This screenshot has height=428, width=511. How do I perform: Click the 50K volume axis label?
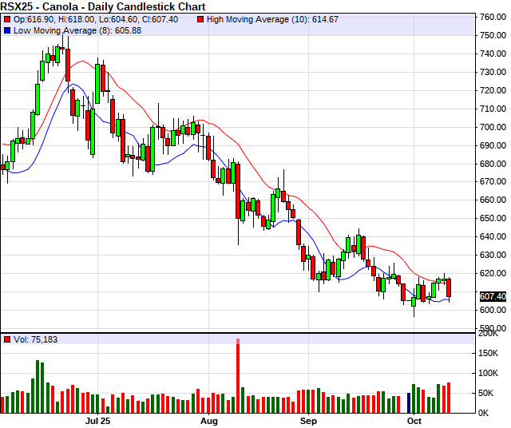490,393
